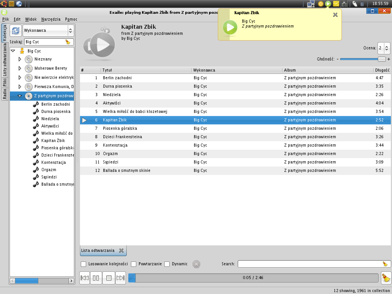Click the Exaile play icon in system tray
The height and width of the screenshot is (294, 392).
click(x=328, y=4)
